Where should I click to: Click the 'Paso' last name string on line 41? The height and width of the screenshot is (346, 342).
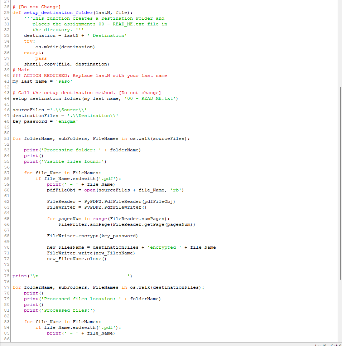click(x=64, y=81)
